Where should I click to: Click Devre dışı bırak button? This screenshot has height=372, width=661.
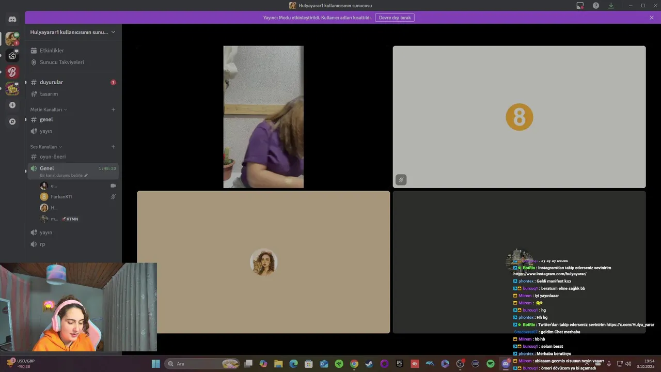click(395, 18)
